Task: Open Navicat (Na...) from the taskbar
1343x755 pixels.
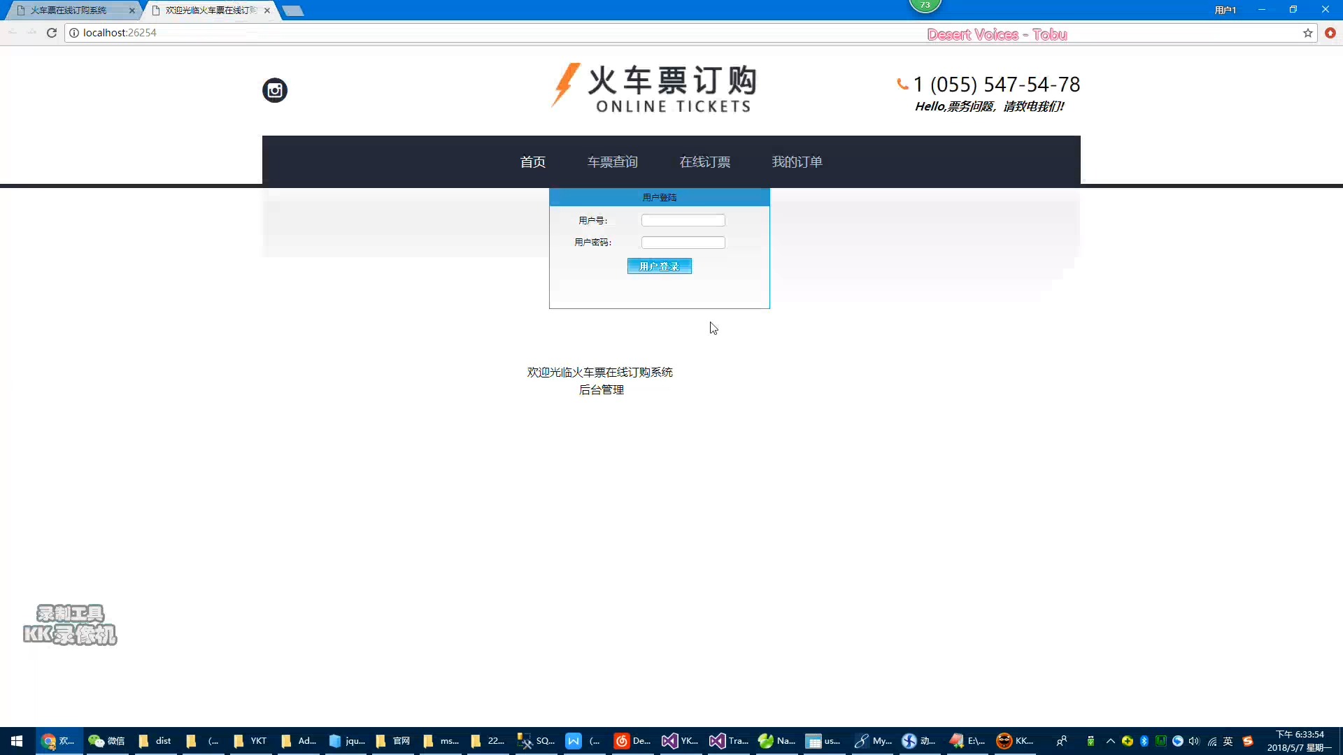Action: [776, 741]
